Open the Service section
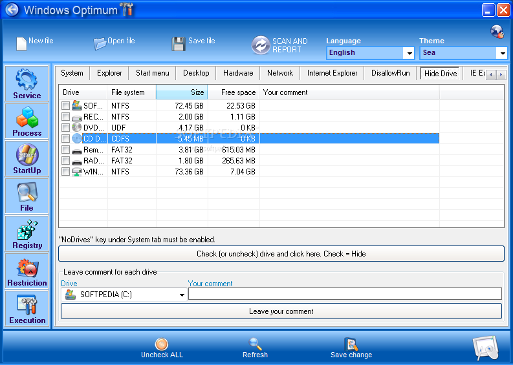Screen dimensions: 513x365 tap(27, 83)
